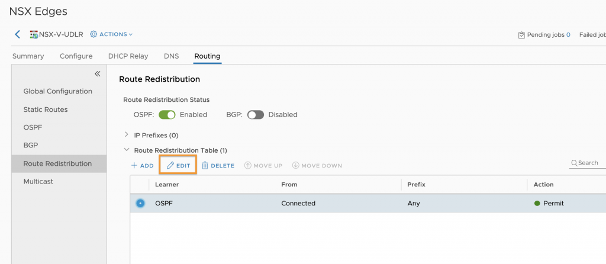The image size is (606, 264).
Task: Click the Enabled status label
Action: [x=194, y=115]
